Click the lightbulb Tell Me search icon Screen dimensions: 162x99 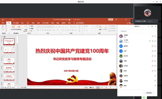coord(74,23)
